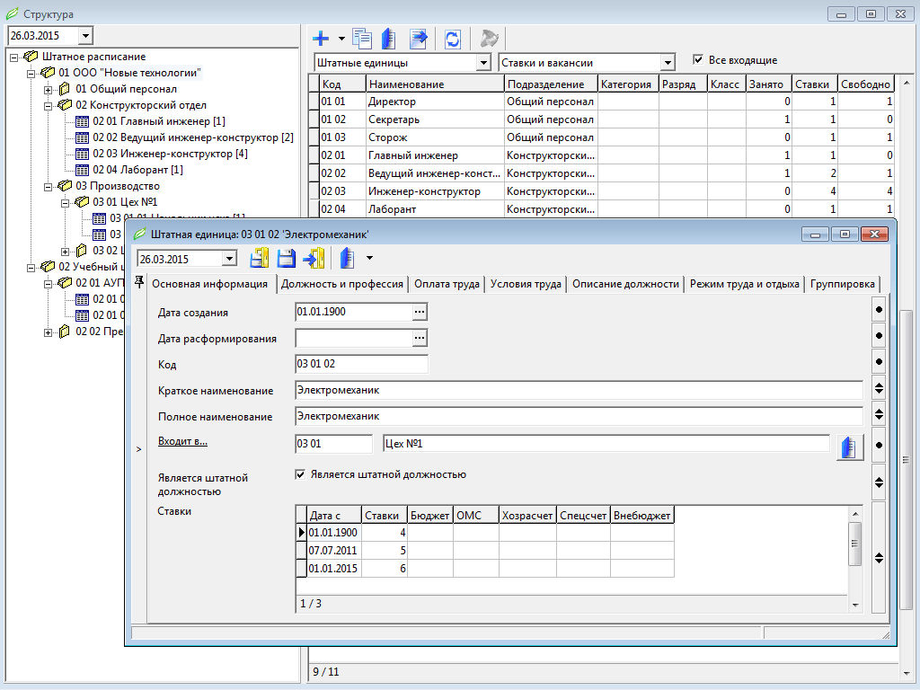Uncheck the Все входящие checkbox
This screenshot has height=690, width=920.
point(698,59)
